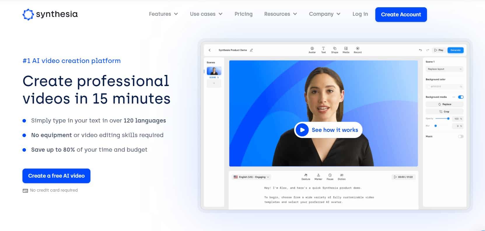Expand the Company dropdown
Screen dimensions: 485x231
pos(325,14)
